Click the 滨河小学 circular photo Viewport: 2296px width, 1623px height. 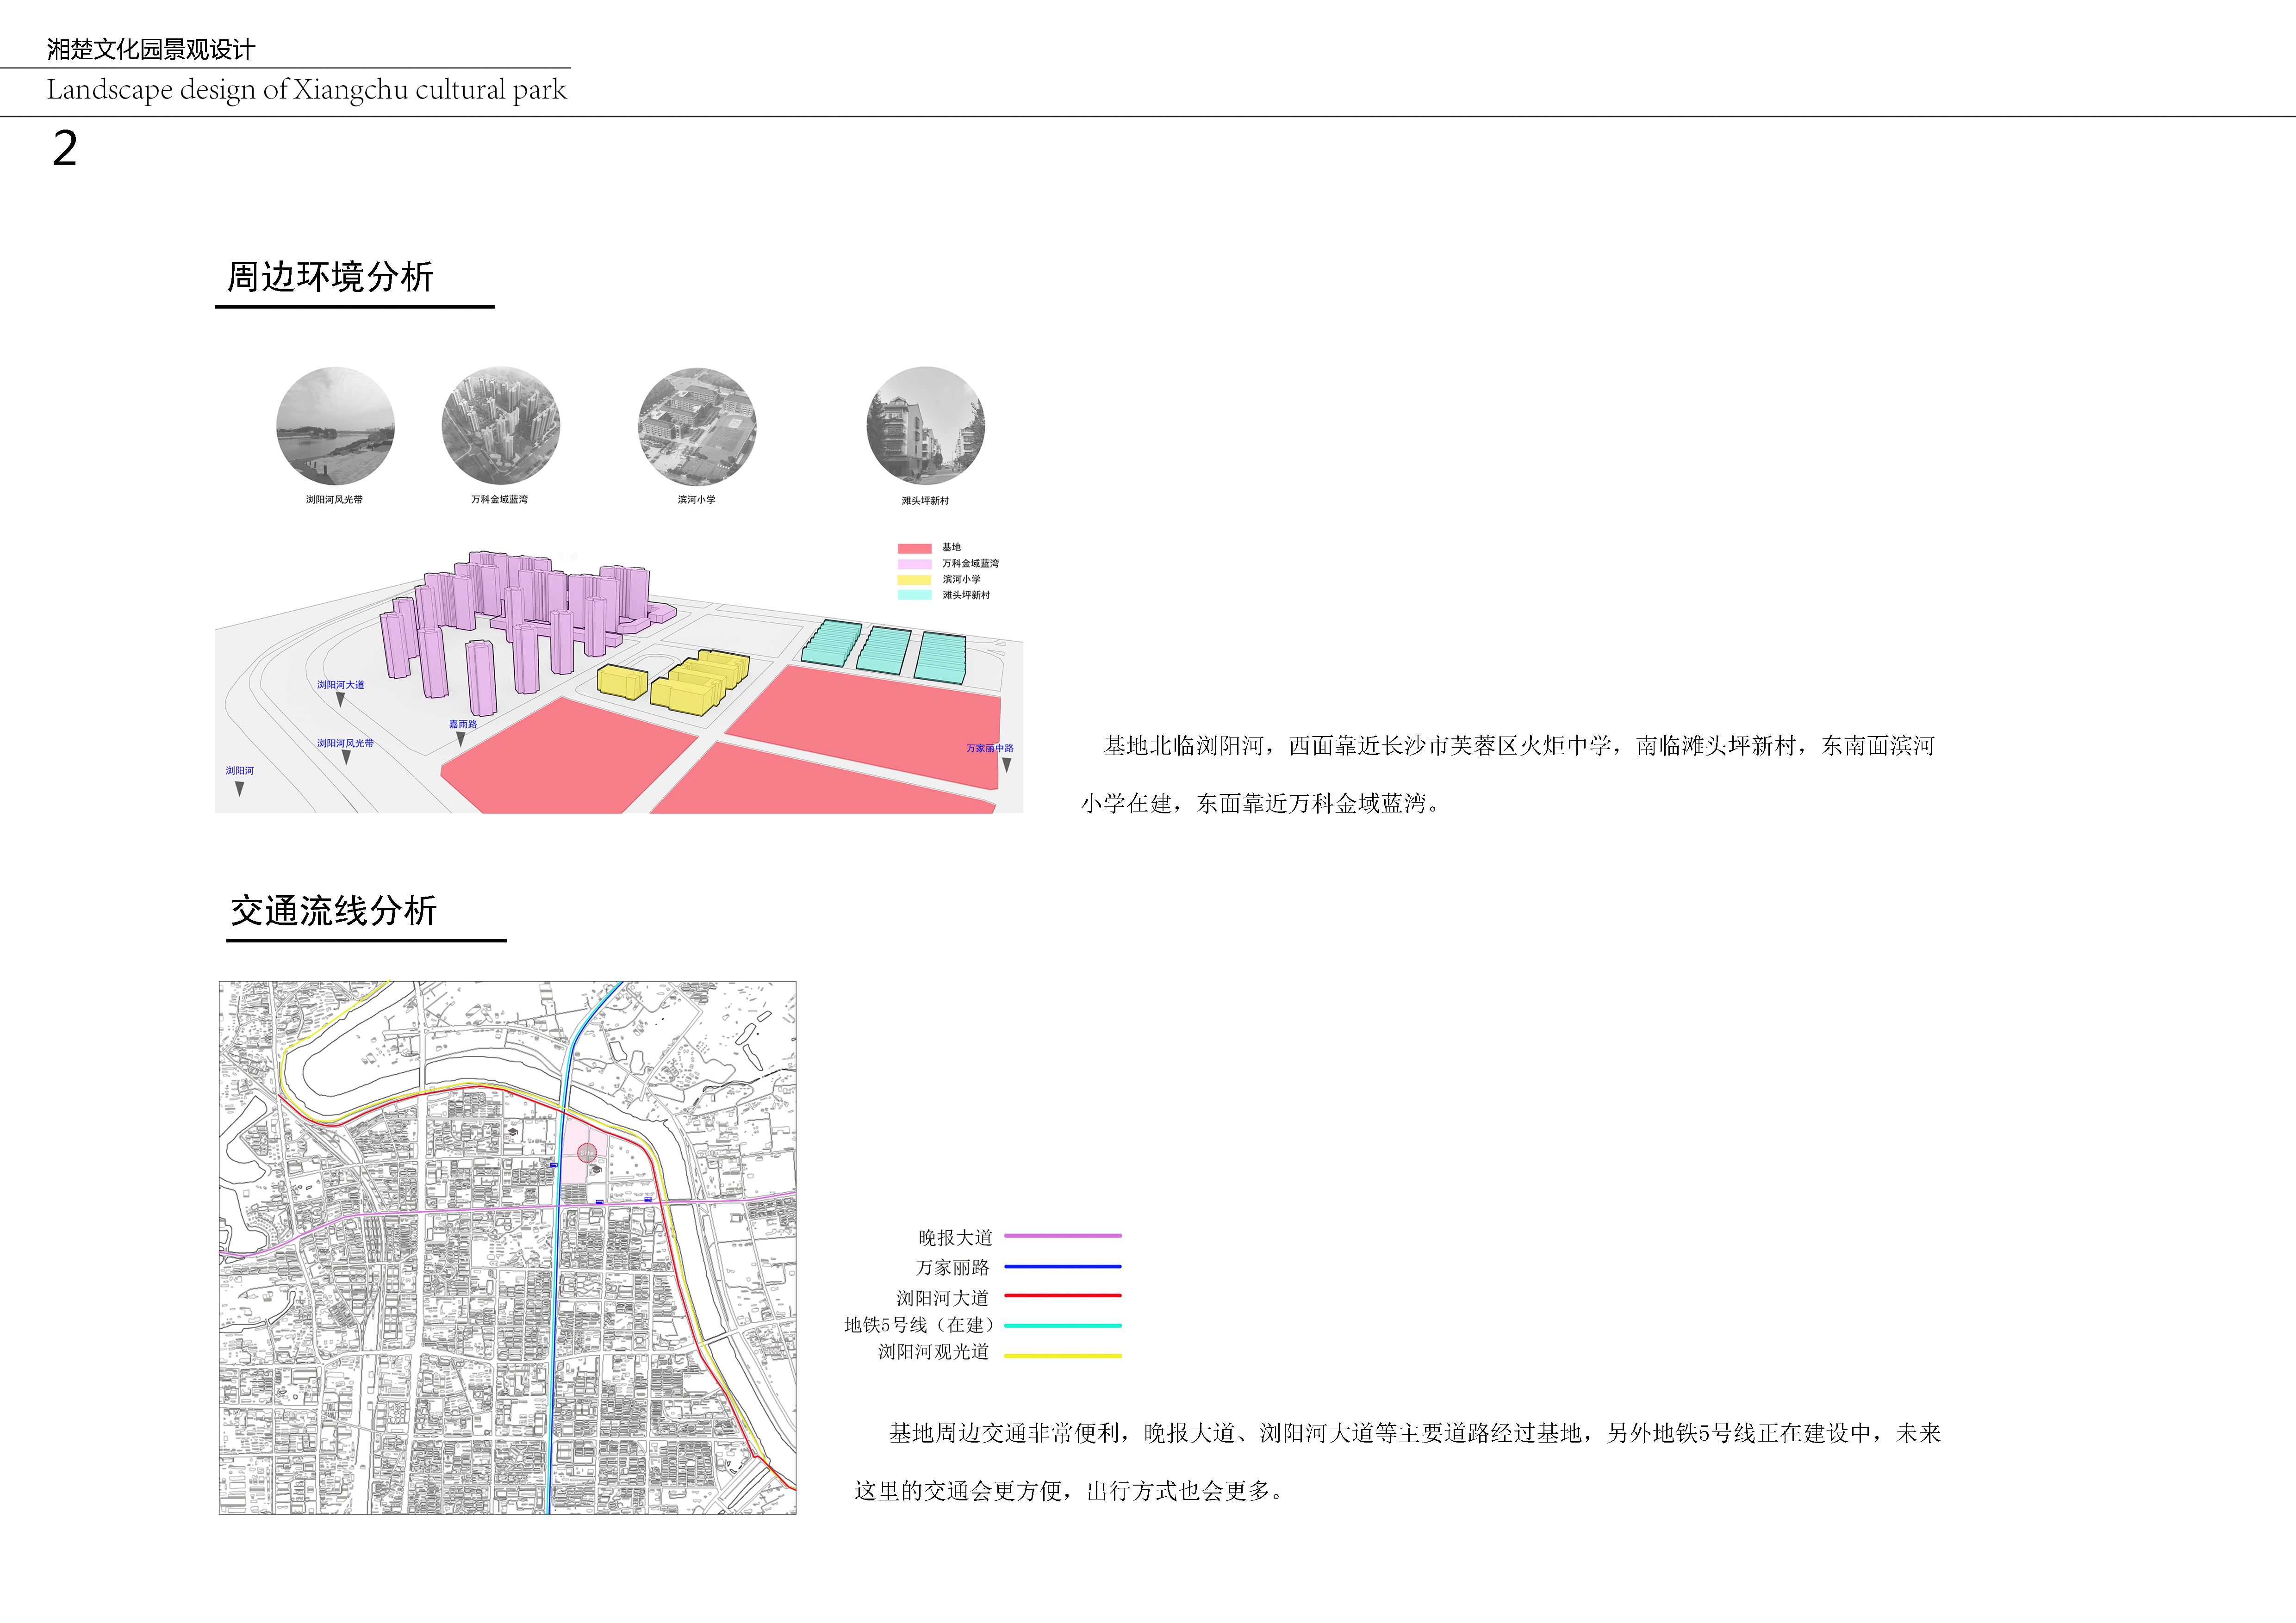[697, 426]
